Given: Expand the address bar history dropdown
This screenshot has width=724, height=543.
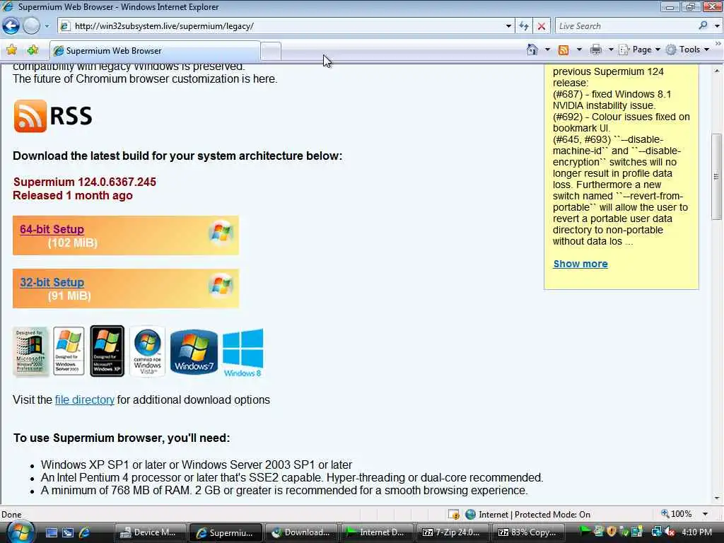Looking at the screenshot, I should (x=508, y=26).
